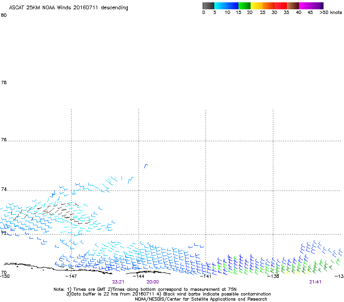
Task: Click the '20' legend scale label
Action: pyautogui.click(x=250, y=13)
